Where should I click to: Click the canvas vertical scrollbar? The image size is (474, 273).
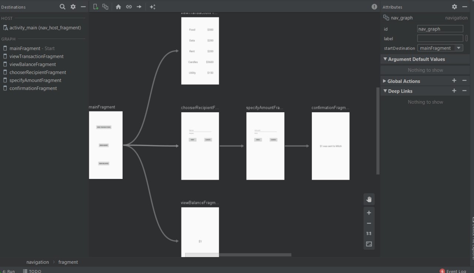tap(378, 131)
